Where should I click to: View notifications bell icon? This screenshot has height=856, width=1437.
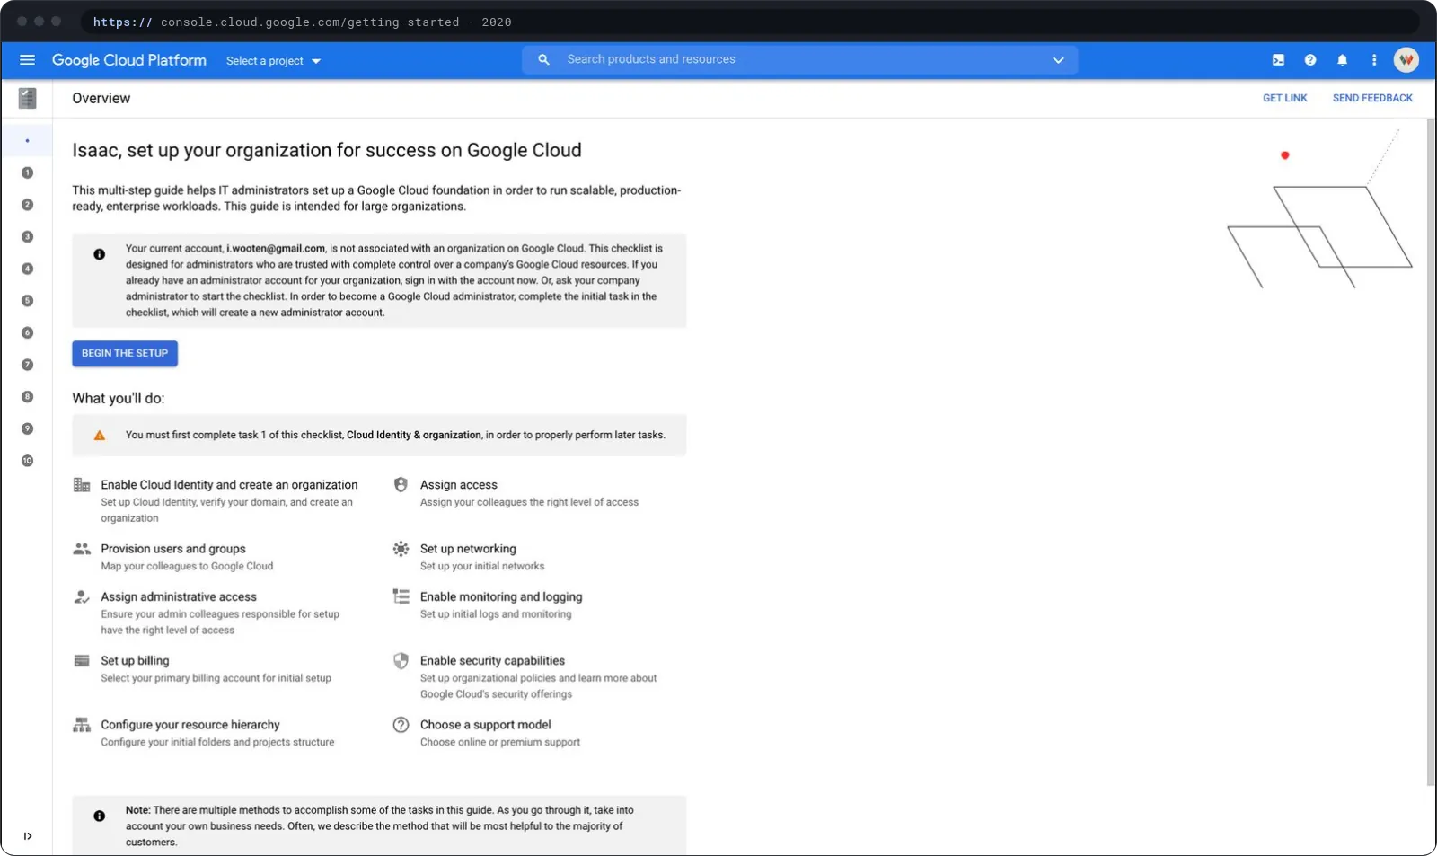click(x=1342, y=60)
